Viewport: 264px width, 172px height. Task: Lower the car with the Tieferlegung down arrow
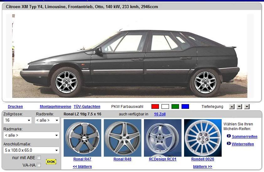(x=247, y=107)
